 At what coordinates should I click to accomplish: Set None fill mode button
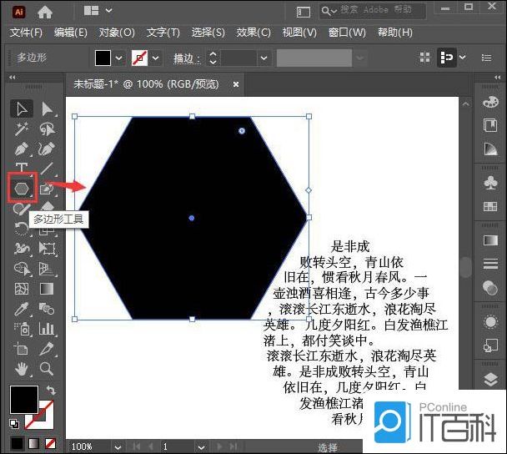50,444
